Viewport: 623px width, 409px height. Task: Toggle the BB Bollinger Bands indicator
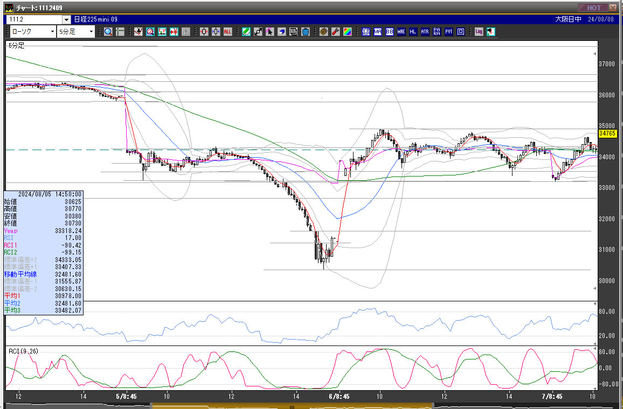coord(390,32)
